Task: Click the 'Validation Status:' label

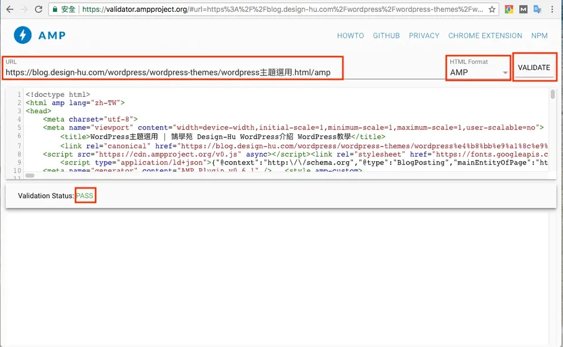Action: tap(46, 196)
